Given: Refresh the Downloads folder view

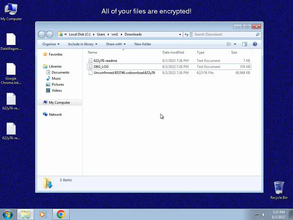Looking at the screenshot, I should [187, 34].
